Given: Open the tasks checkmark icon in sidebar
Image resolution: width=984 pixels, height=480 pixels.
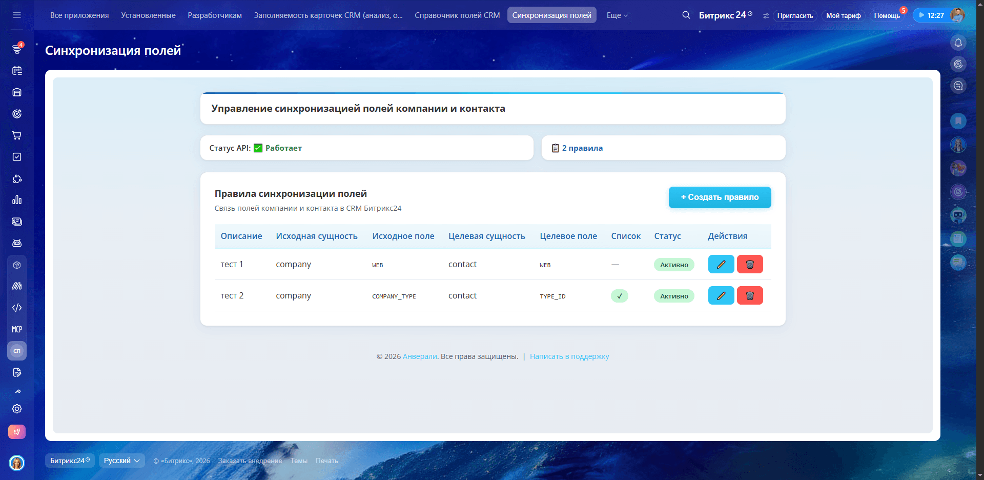Looking at the screenshot, I should [x=17, y=157].
